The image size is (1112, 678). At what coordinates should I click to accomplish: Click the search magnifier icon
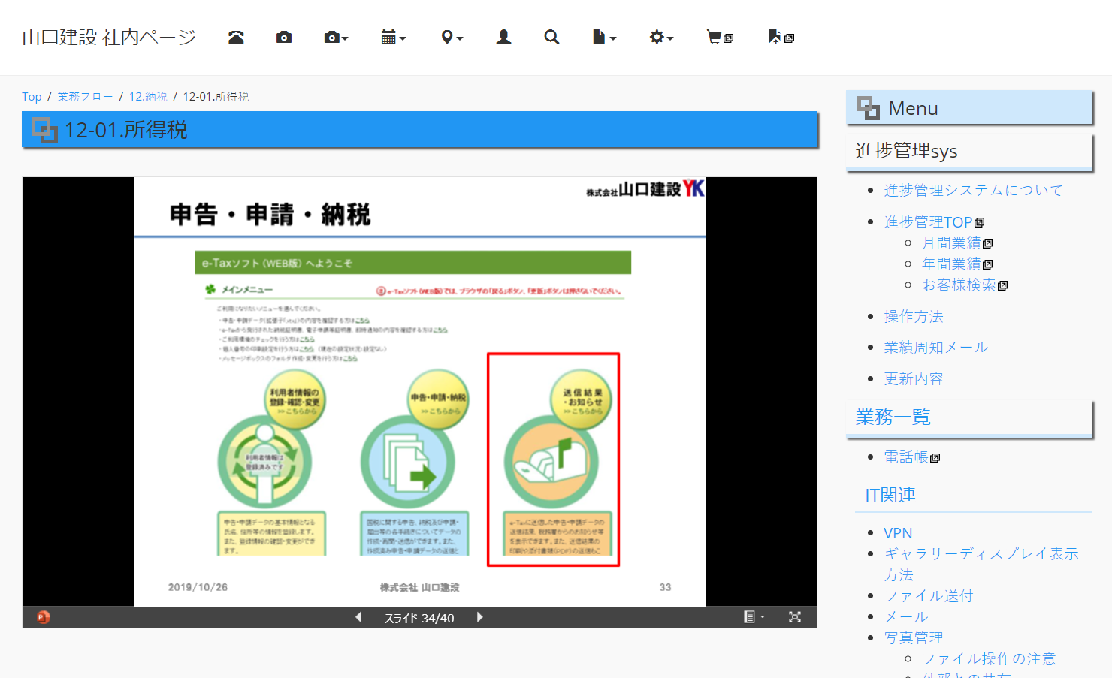pyautogui.click(x=551, y=37)
